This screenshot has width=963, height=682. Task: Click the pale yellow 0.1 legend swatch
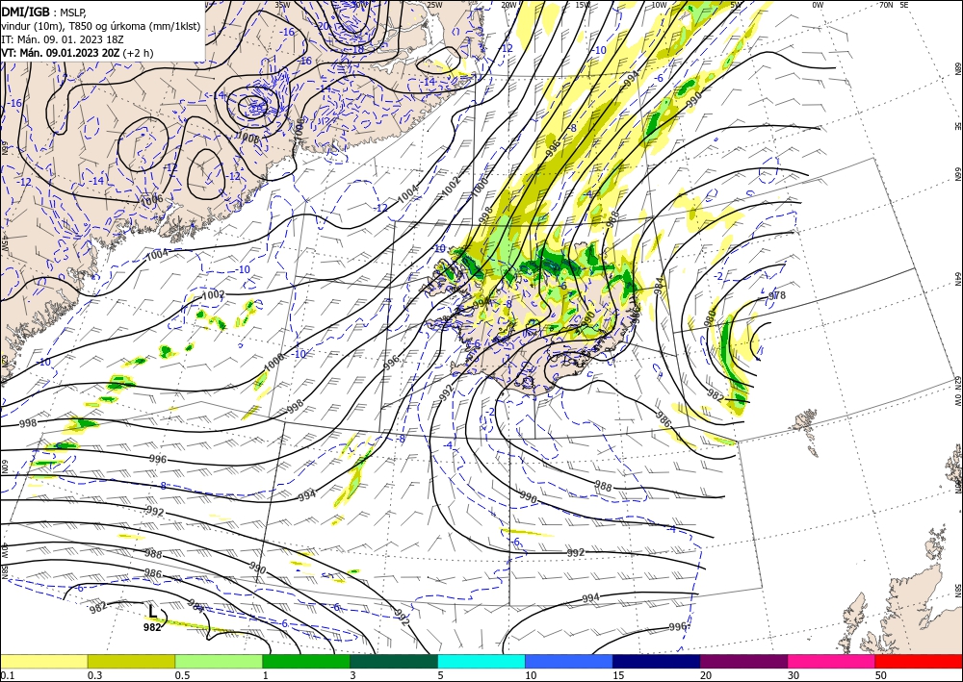[43, 662]
